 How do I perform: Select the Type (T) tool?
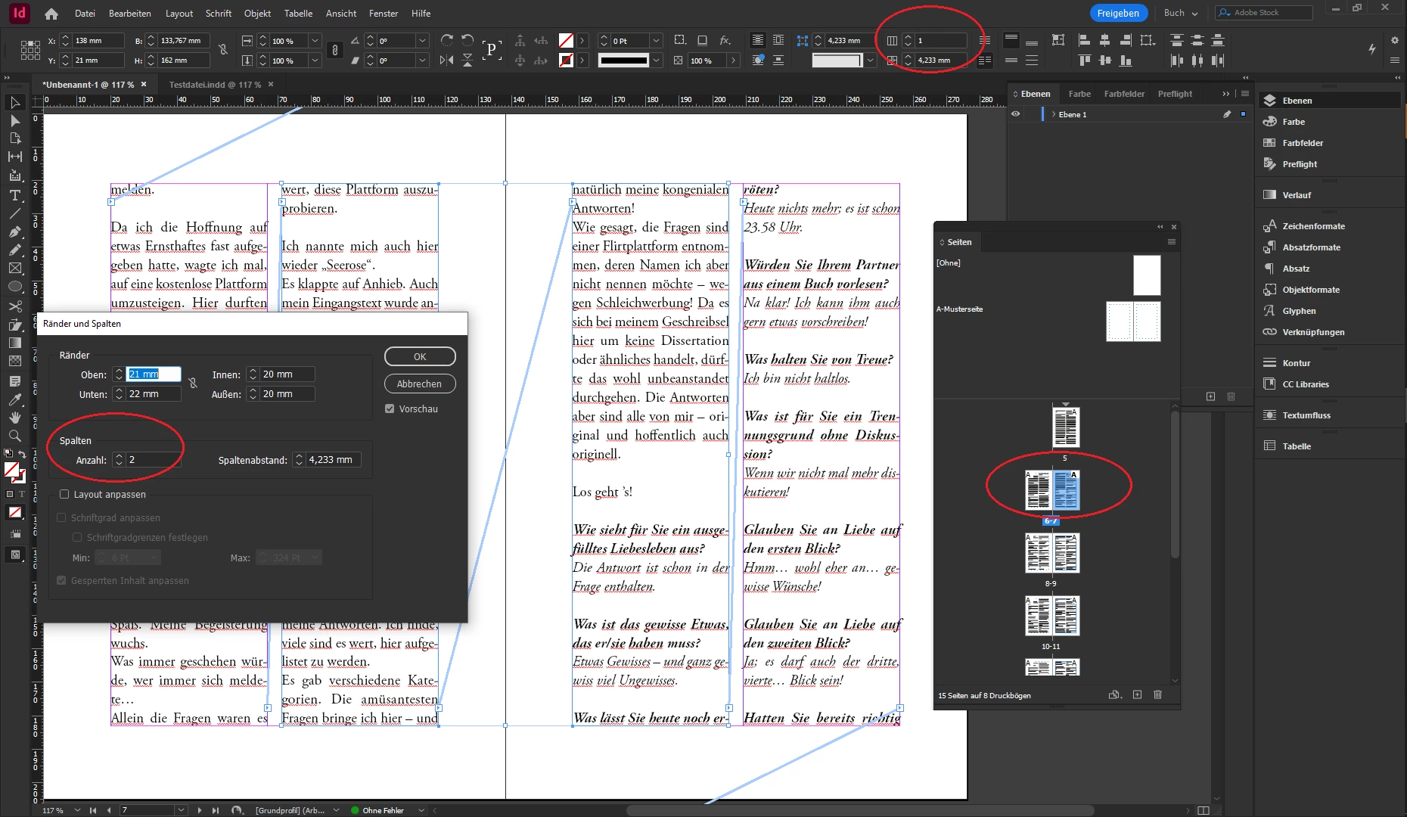14,195
